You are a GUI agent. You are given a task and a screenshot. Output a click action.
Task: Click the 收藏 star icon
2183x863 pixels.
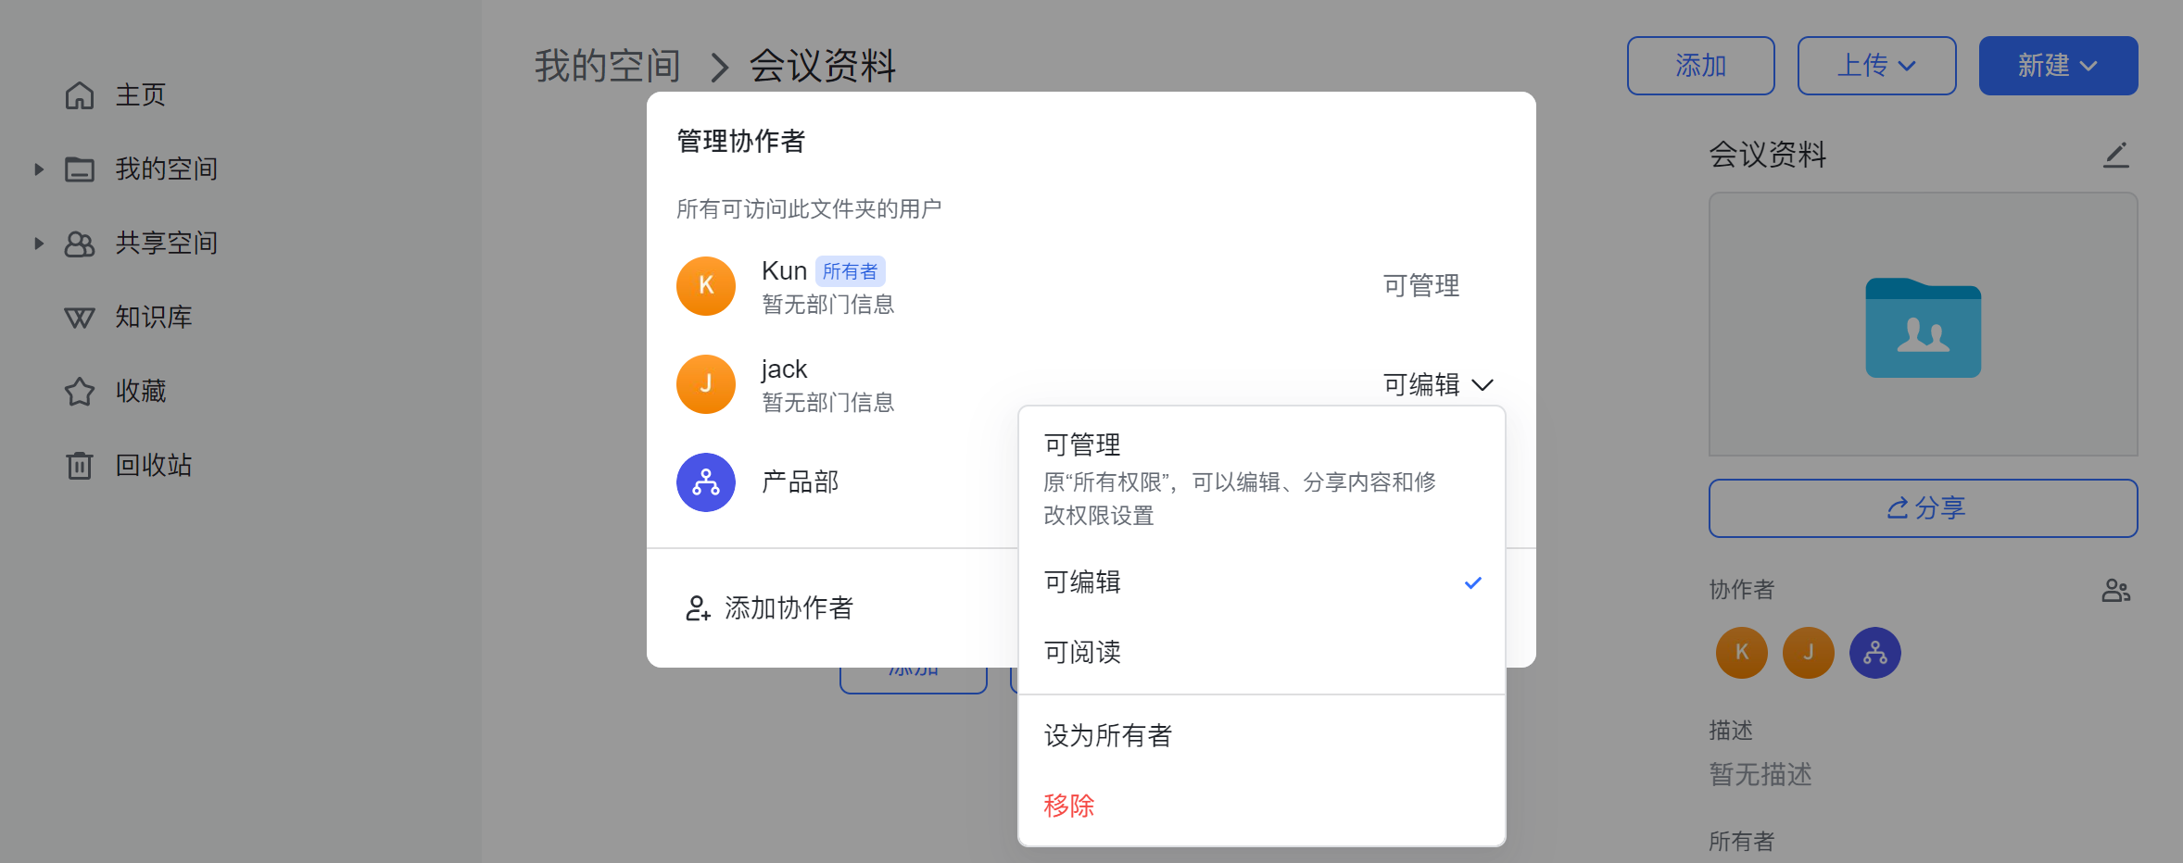(x=80, y=392)
